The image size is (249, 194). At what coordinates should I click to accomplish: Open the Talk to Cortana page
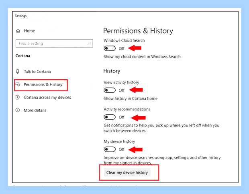37,72
